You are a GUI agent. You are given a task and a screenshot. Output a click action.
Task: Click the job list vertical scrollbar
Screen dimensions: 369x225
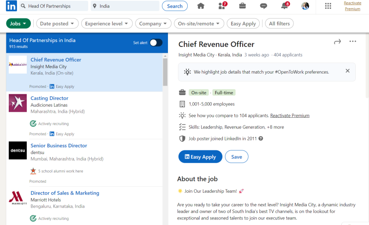coord(165,72)
